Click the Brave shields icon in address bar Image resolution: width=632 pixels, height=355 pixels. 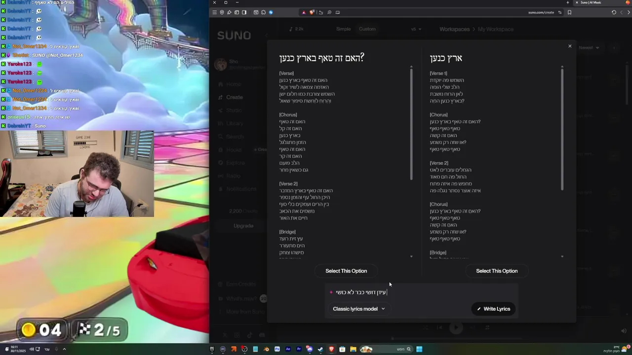tap(312, 12)
